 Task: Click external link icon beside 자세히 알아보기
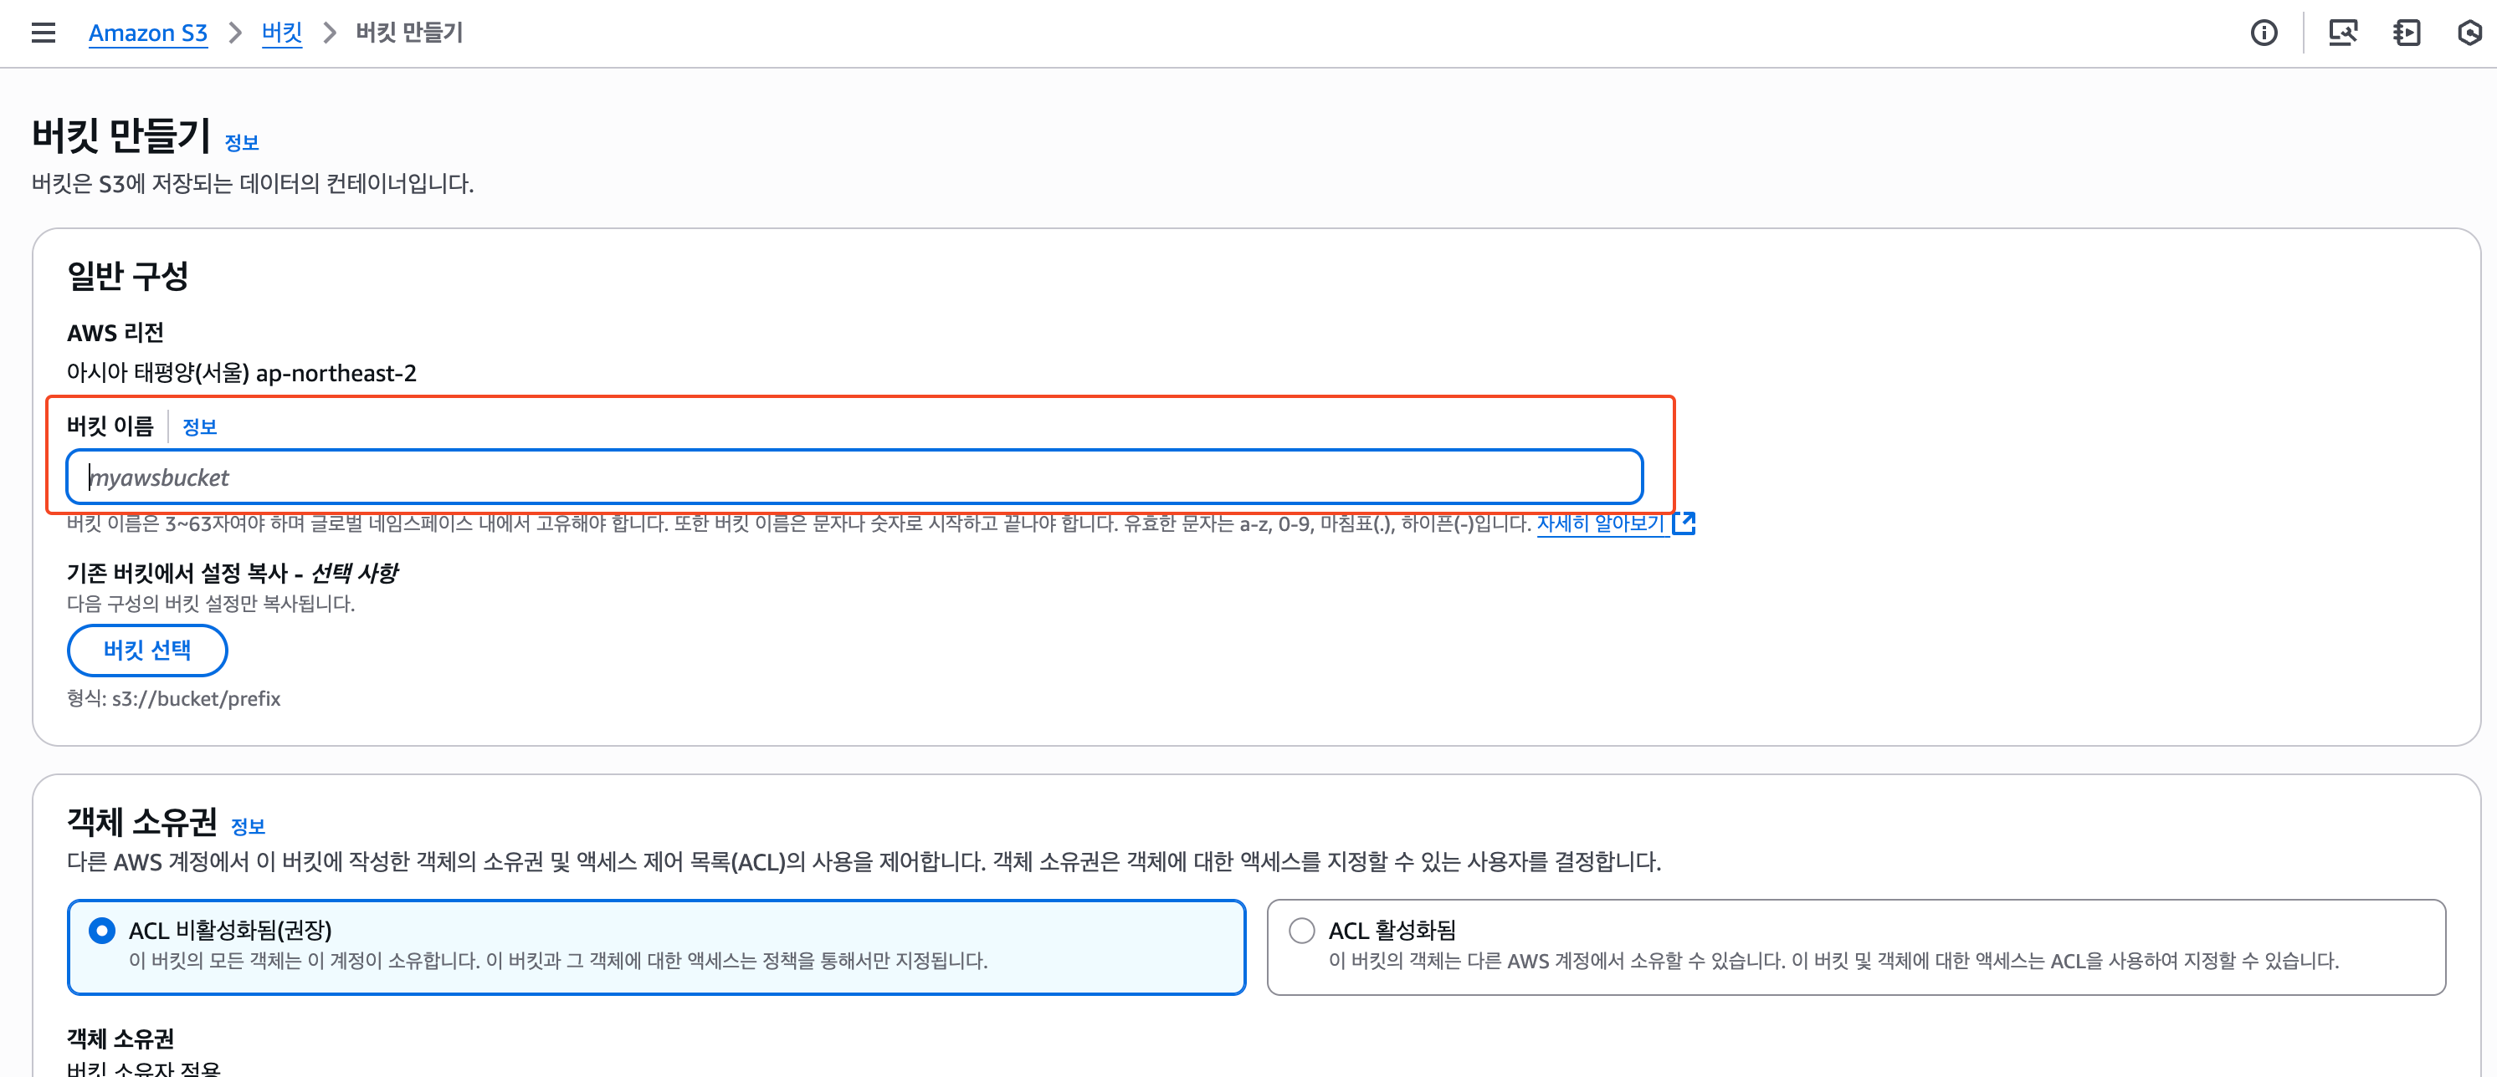pos(1684,523)
